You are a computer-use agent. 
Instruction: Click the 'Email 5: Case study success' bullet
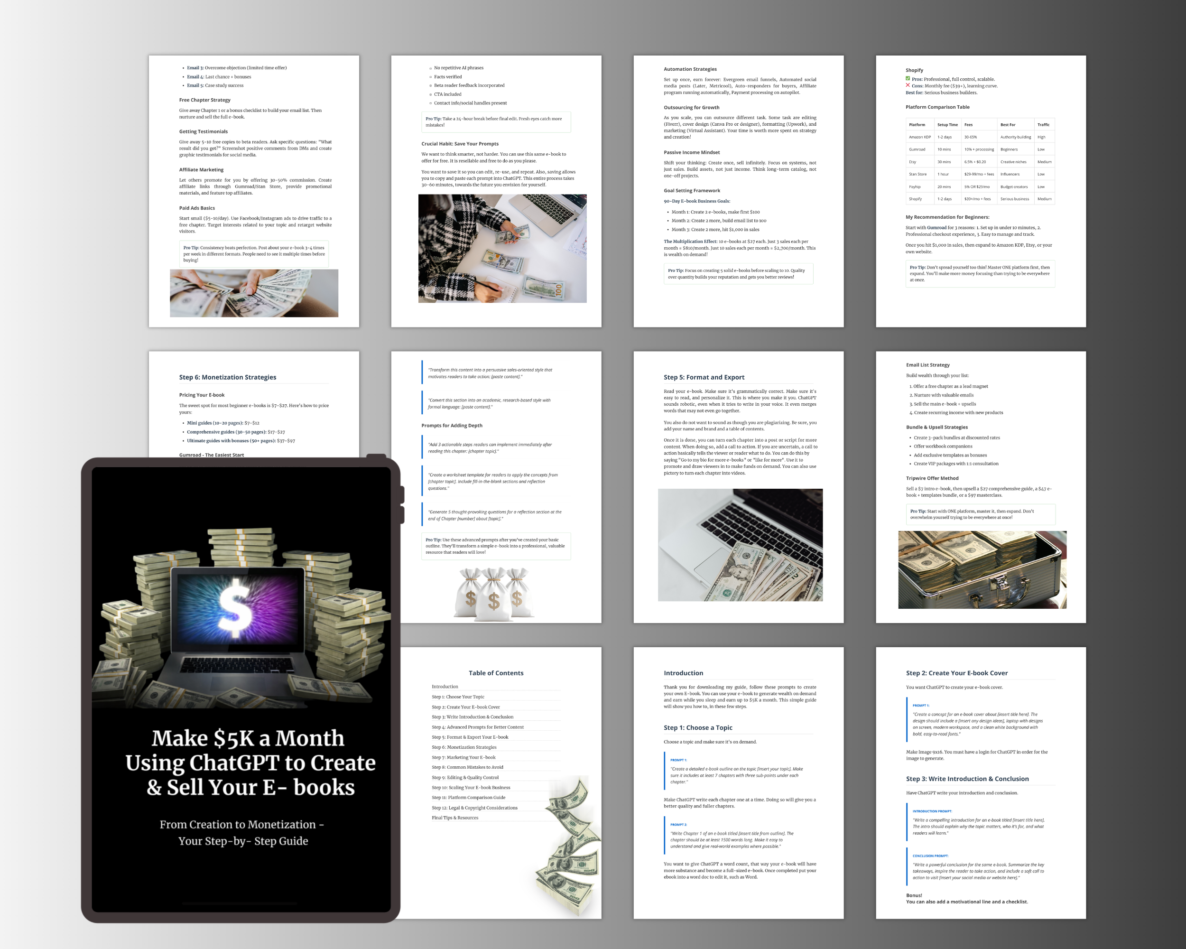215,85
